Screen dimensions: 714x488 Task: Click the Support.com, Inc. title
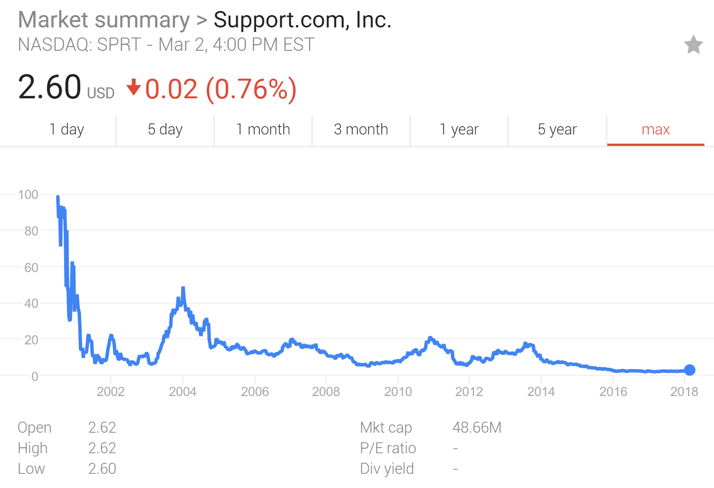[303, 20]
